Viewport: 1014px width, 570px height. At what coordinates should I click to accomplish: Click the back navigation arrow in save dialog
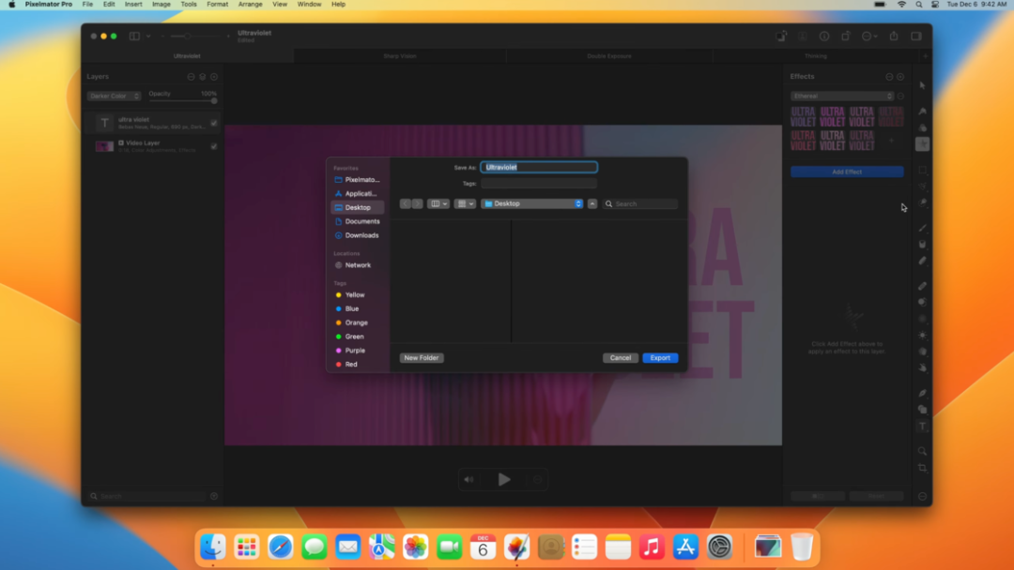406,204
